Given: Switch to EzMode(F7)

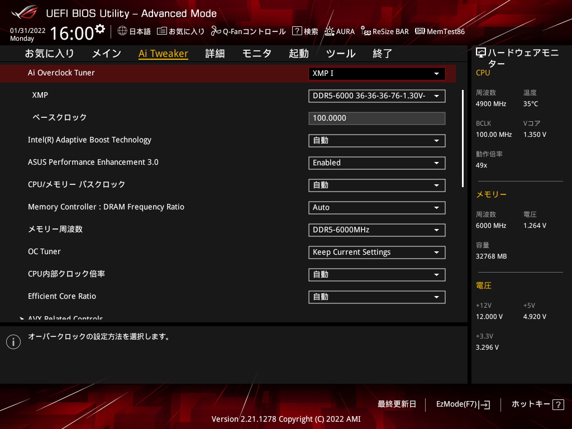Looking at the screenshot, I should tap(463, 404).
